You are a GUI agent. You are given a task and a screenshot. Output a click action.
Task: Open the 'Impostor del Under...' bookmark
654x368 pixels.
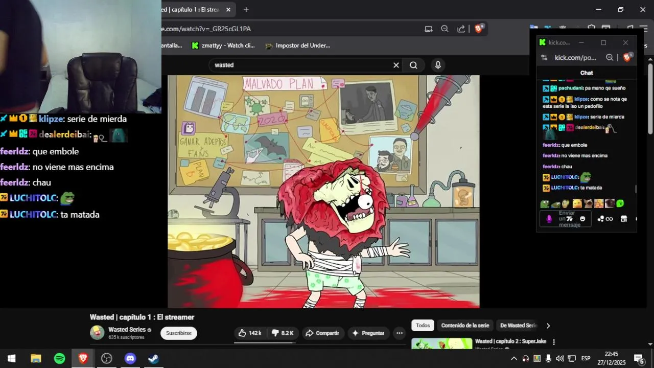[297, 45]
